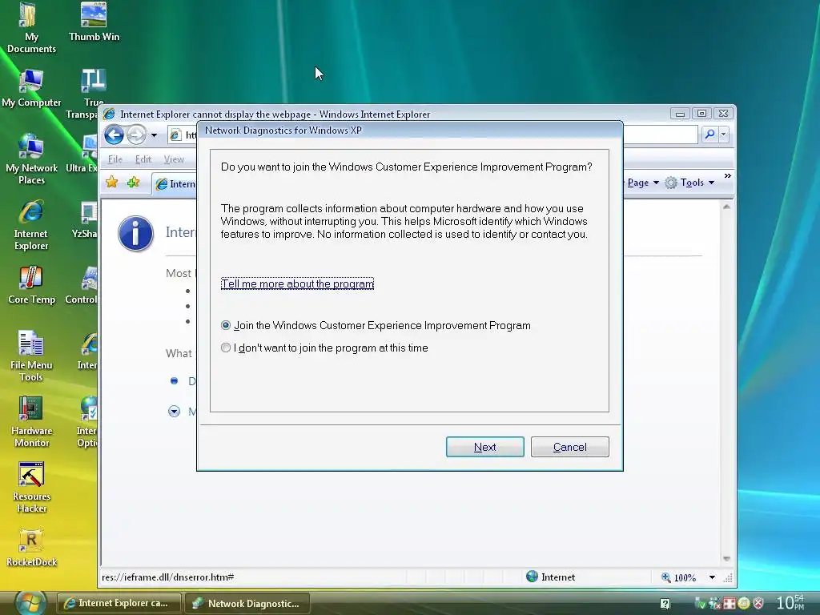This screenshot has width=820, height=615.
Task: Click the address bar page icon
Action: point(175,135)
